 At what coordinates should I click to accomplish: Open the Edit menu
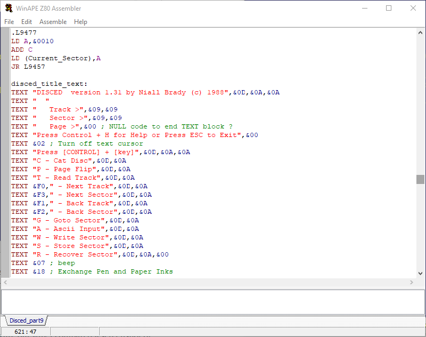[x=27, y=22]
